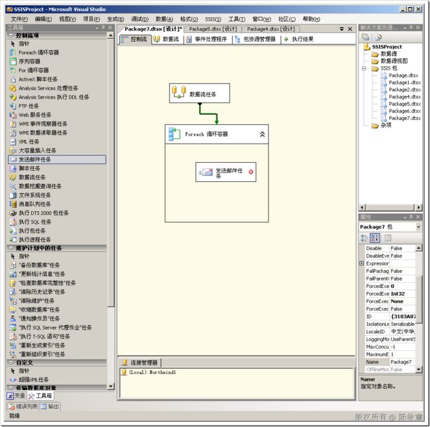Sort properties alphabetically with A-Z button

coord(374,238)
